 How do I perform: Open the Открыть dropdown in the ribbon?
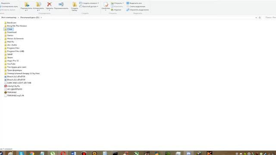click(117, 3)
